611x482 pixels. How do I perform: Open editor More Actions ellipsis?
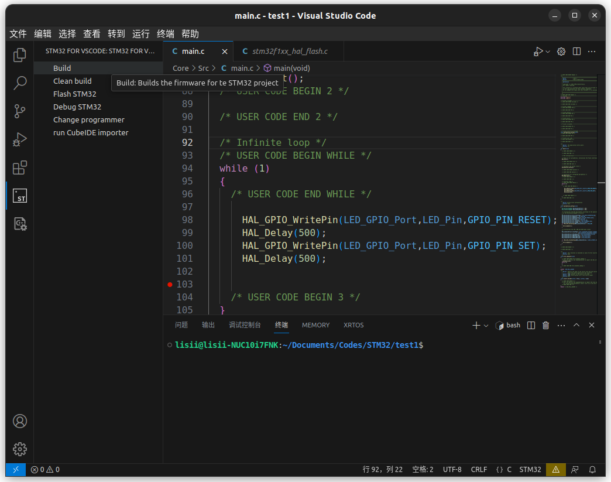pos(592,52)
